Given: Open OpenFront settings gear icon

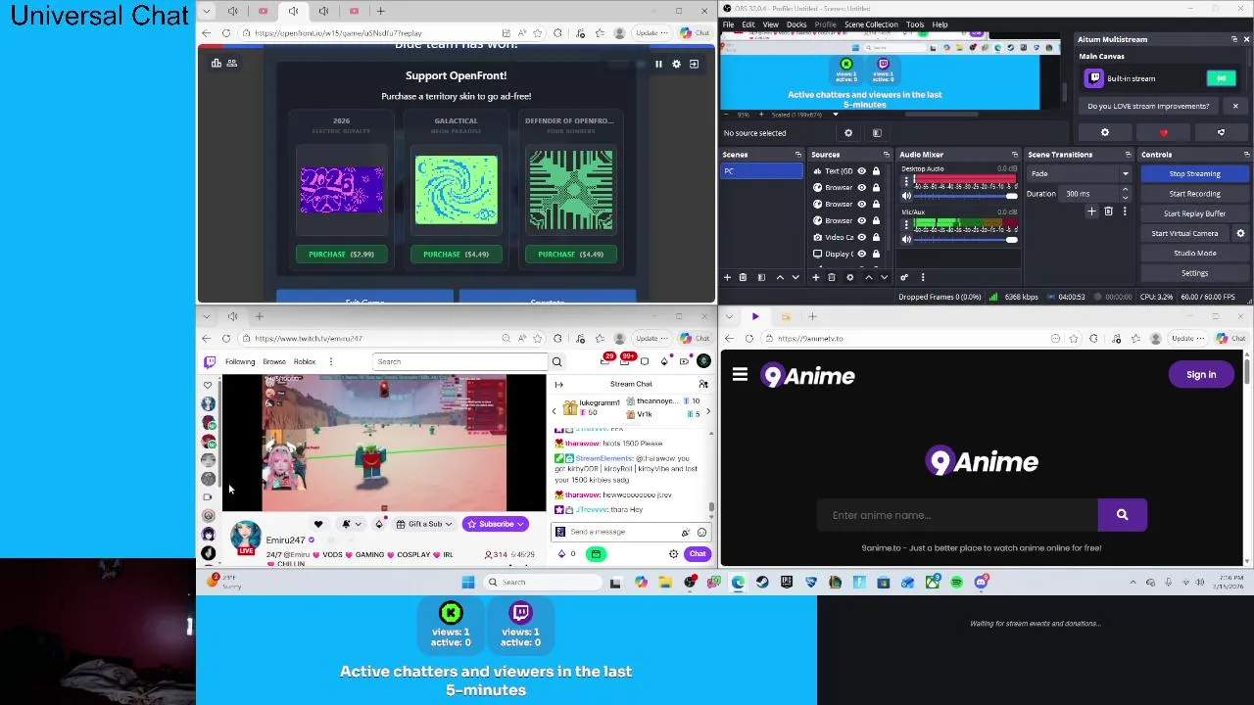Looking at the screenshot, I should tap(676, 64).
